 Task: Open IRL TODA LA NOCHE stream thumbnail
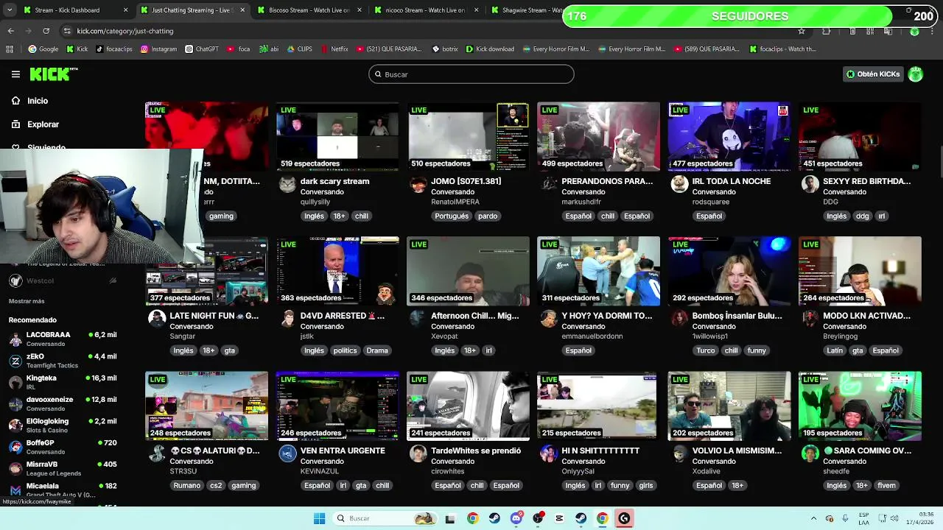point(729,136)
